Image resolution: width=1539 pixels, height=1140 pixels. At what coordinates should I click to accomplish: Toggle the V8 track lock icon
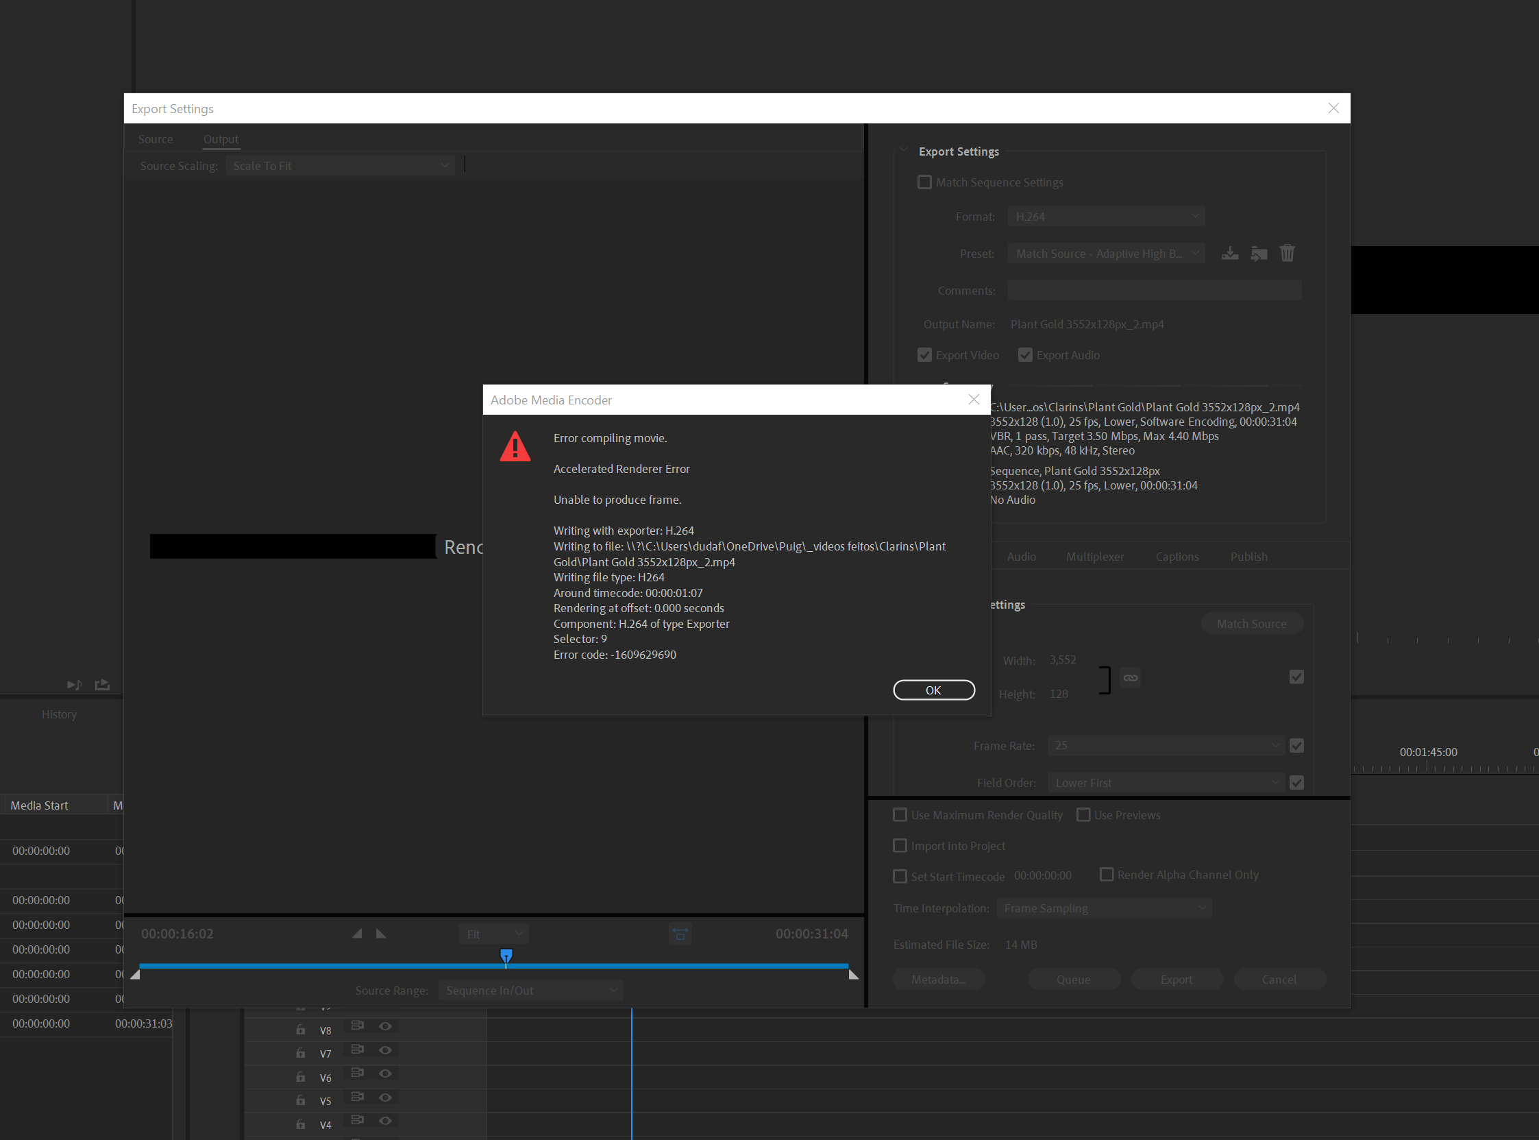(301, 1030)
